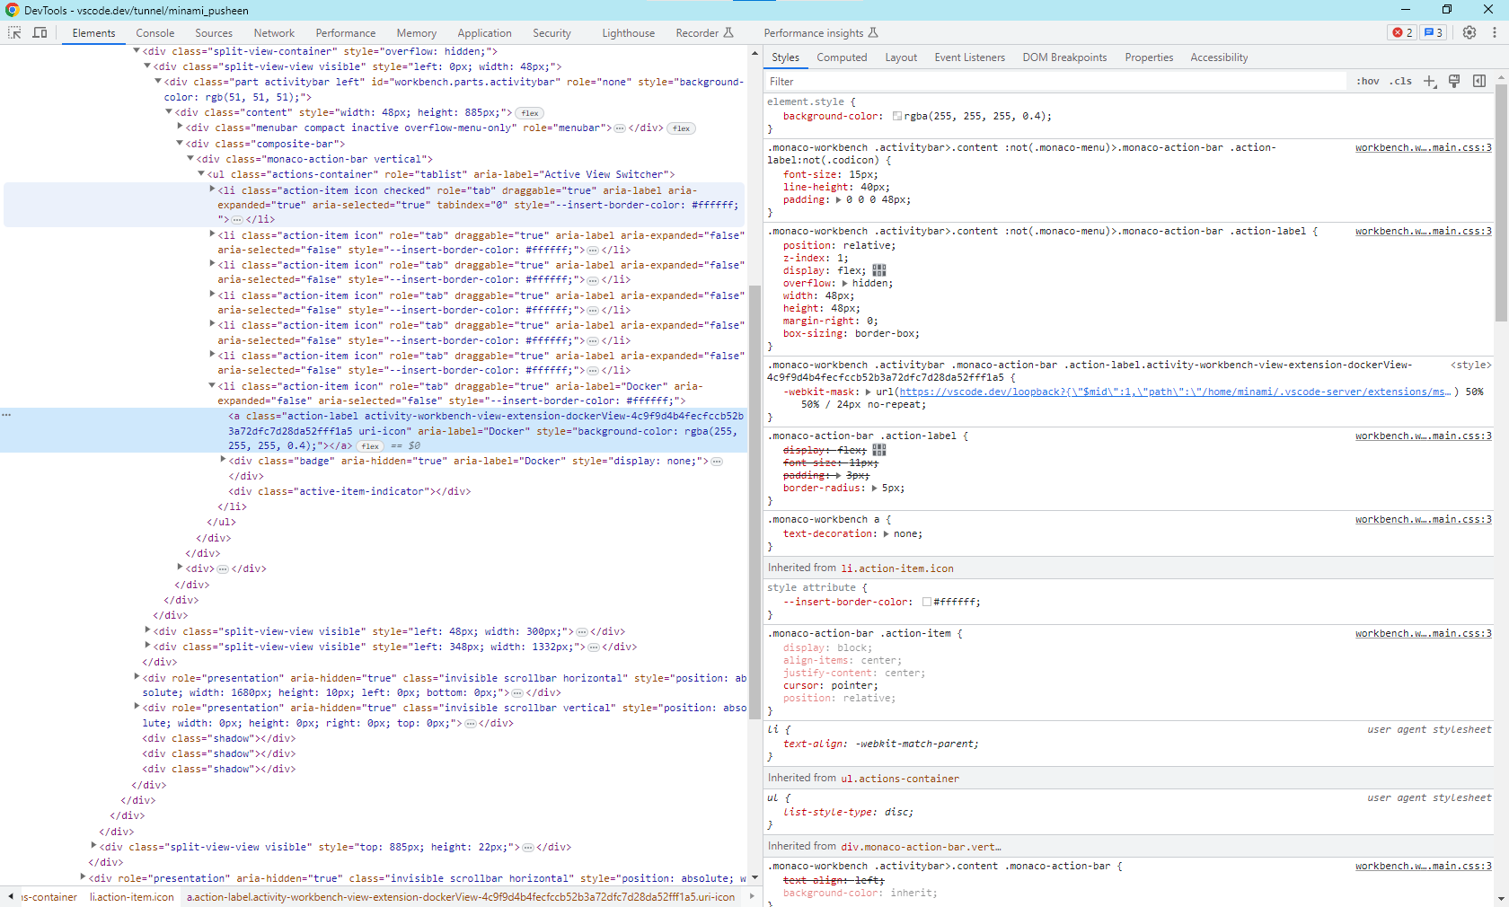Toggle the flex badge on div.content
1509x907 pixels.
click(x=529, y=112)
